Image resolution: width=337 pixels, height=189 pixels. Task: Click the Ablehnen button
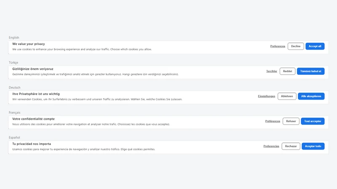(287, 96)
